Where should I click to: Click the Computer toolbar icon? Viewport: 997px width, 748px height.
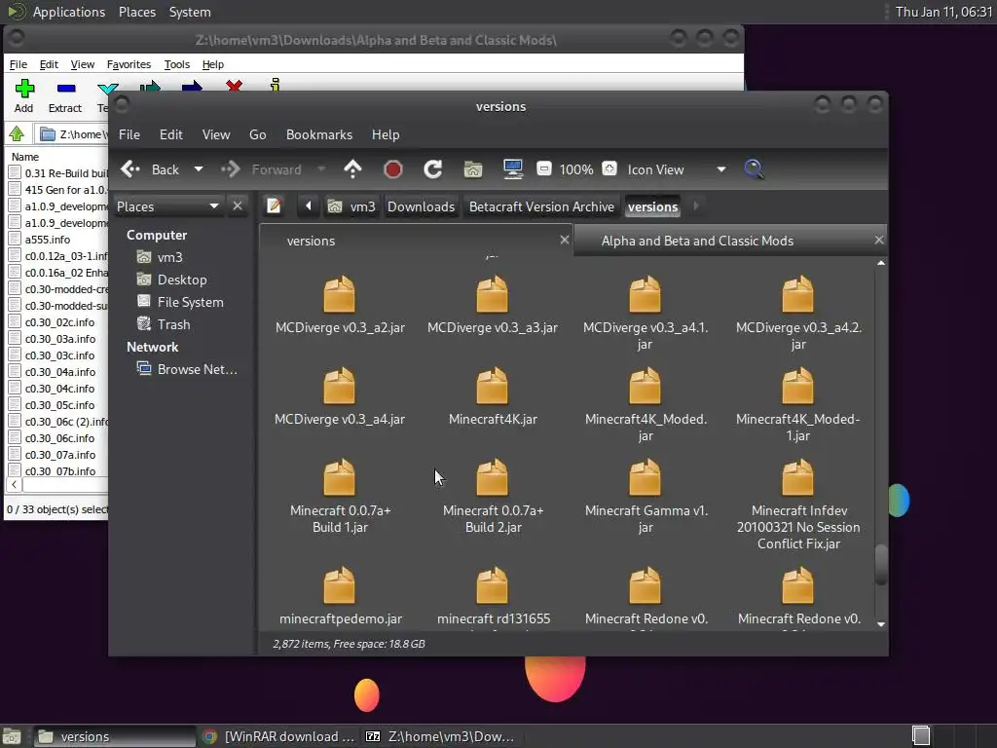(x=512, y=169)
